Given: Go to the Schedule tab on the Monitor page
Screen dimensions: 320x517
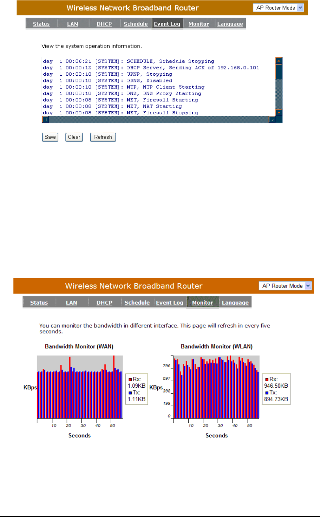Looking at the screenshot, I should 137,303.
